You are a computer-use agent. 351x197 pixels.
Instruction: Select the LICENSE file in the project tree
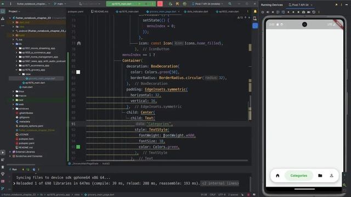click(24, 135)
